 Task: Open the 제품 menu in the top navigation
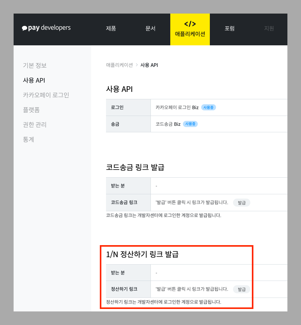click(111, 28)
